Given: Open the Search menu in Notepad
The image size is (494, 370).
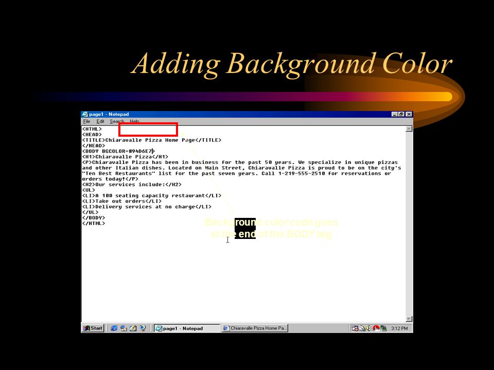Looking at the screenshot, I should point(117,121).
